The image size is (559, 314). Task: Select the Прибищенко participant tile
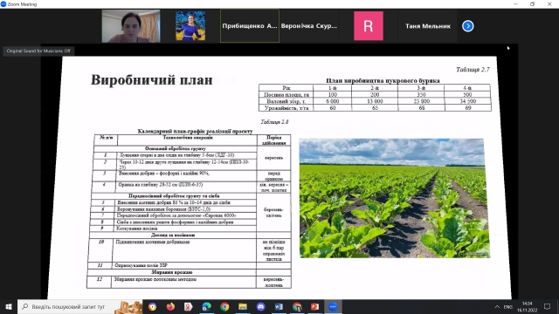(x=250, y=26)
